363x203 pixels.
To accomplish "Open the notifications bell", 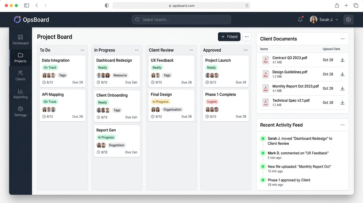I will point(300,20).
